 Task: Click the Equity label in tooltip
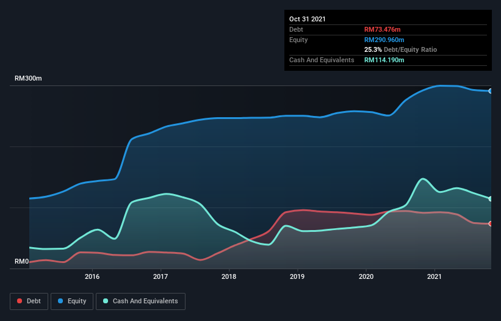click(x=298, y=40)
